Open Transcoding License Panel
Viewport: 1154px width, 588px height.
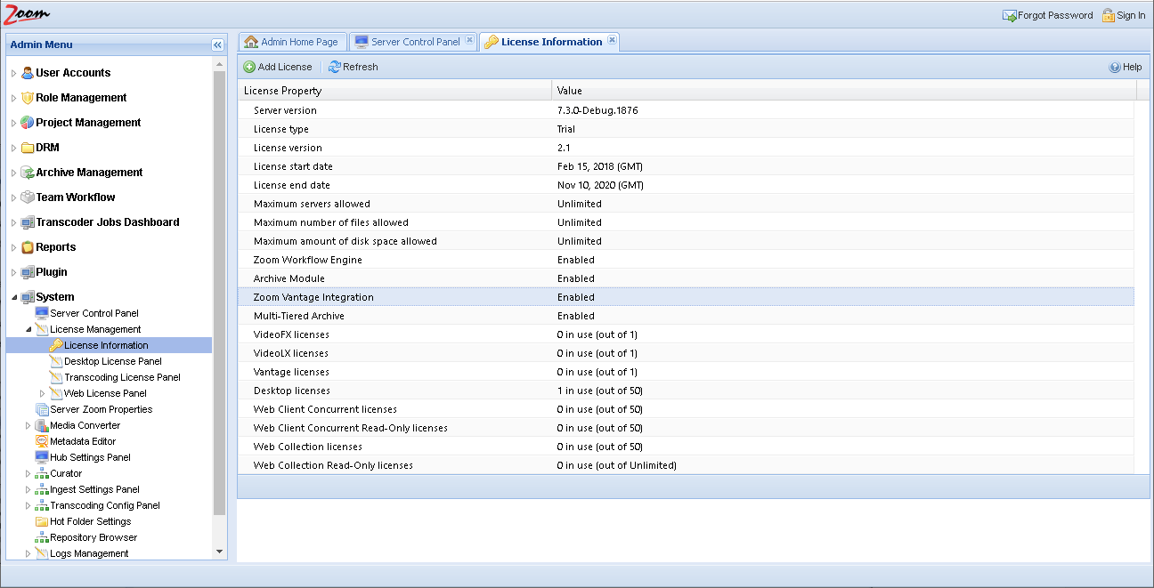point(122,377)
